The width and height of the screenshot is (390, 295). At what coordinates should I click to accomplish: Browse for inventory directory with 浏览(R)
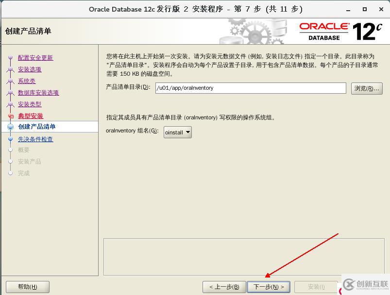click(x=367, y=88)
